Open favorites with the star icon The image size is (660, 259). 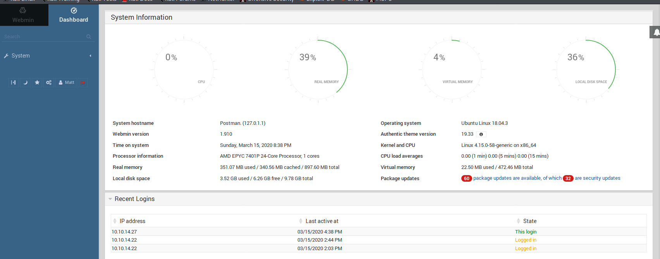(37, 82)
